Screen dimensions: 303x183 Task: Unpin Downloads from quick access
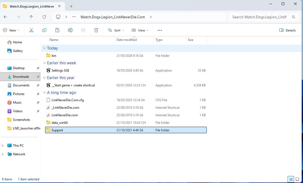pos(38,77)
